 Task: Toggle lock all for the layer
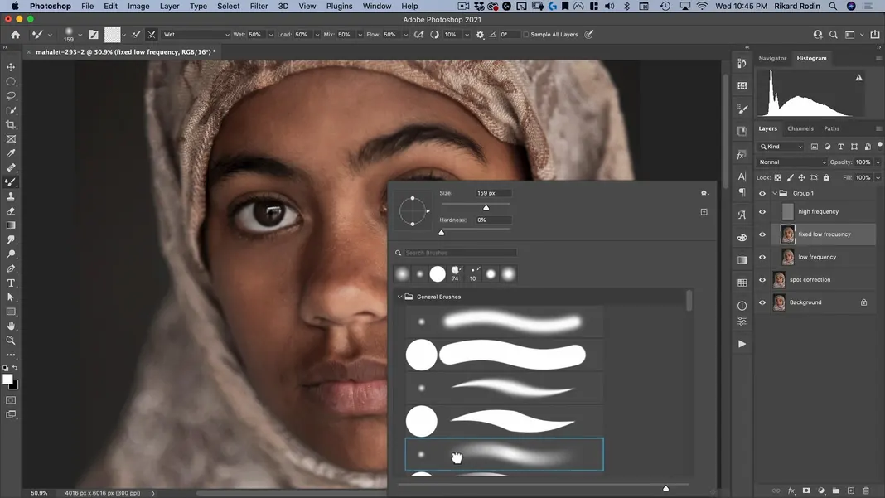826,177
